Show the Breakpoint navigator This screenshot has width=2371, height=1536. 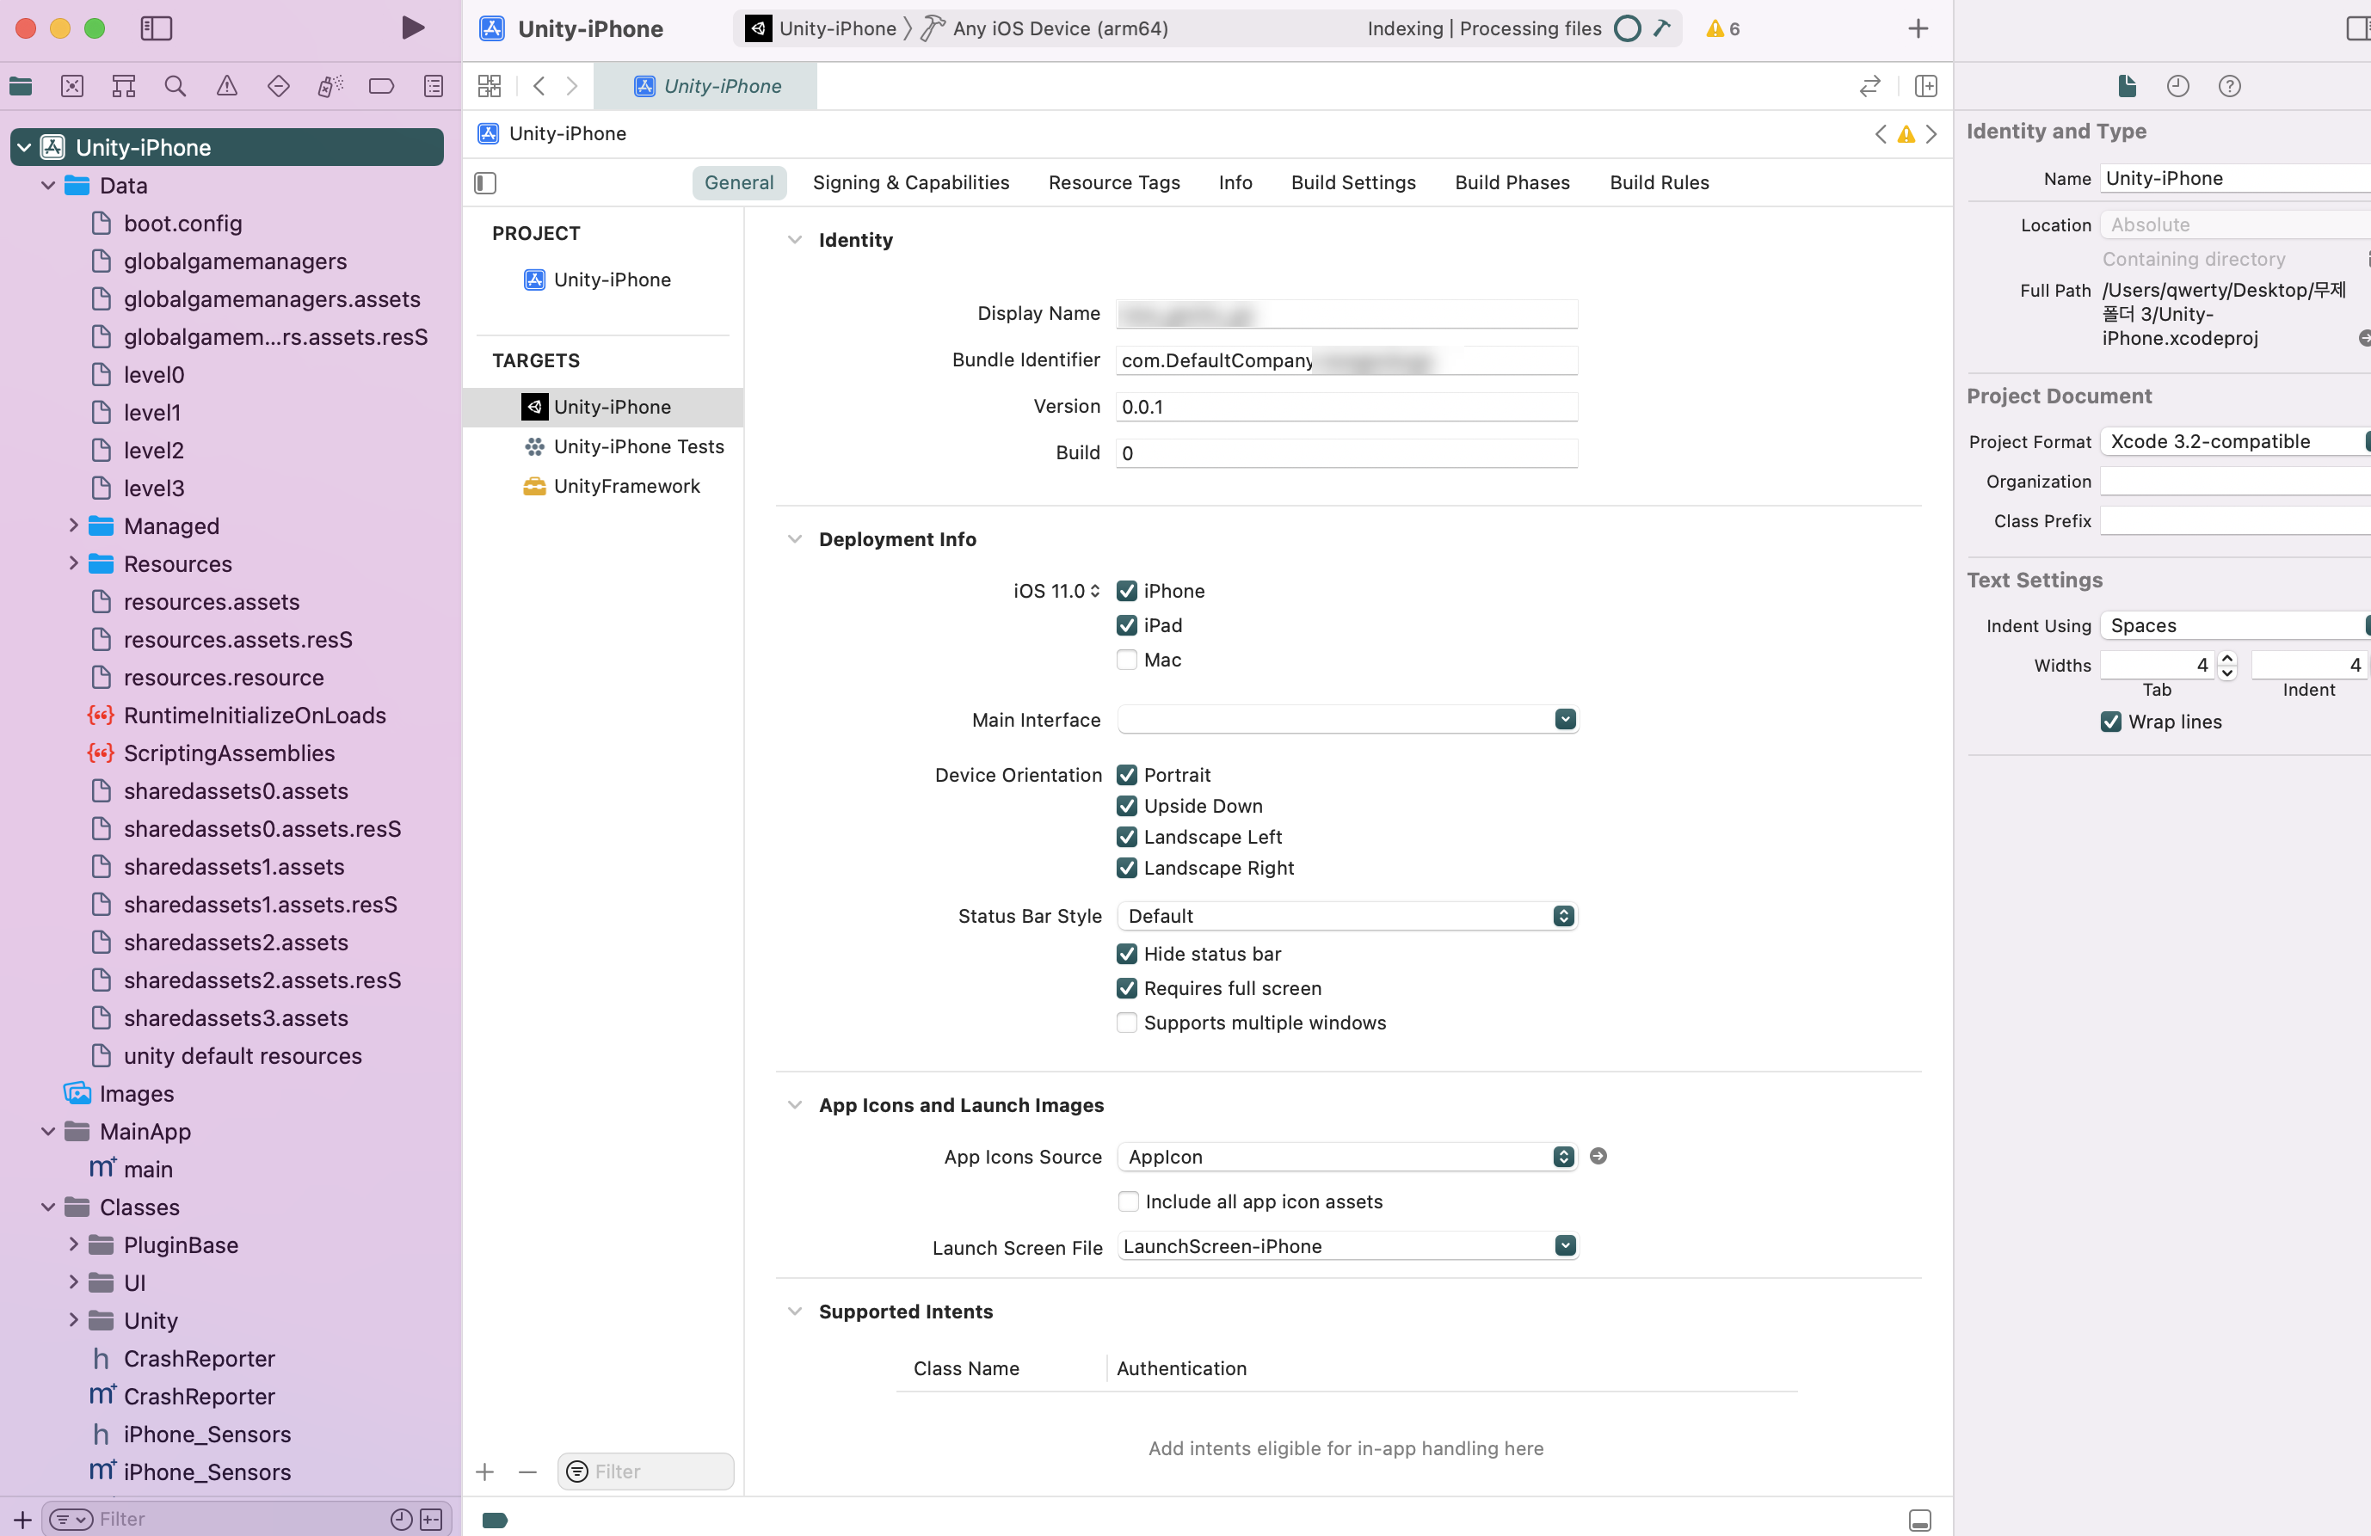[x=382, y=87]
